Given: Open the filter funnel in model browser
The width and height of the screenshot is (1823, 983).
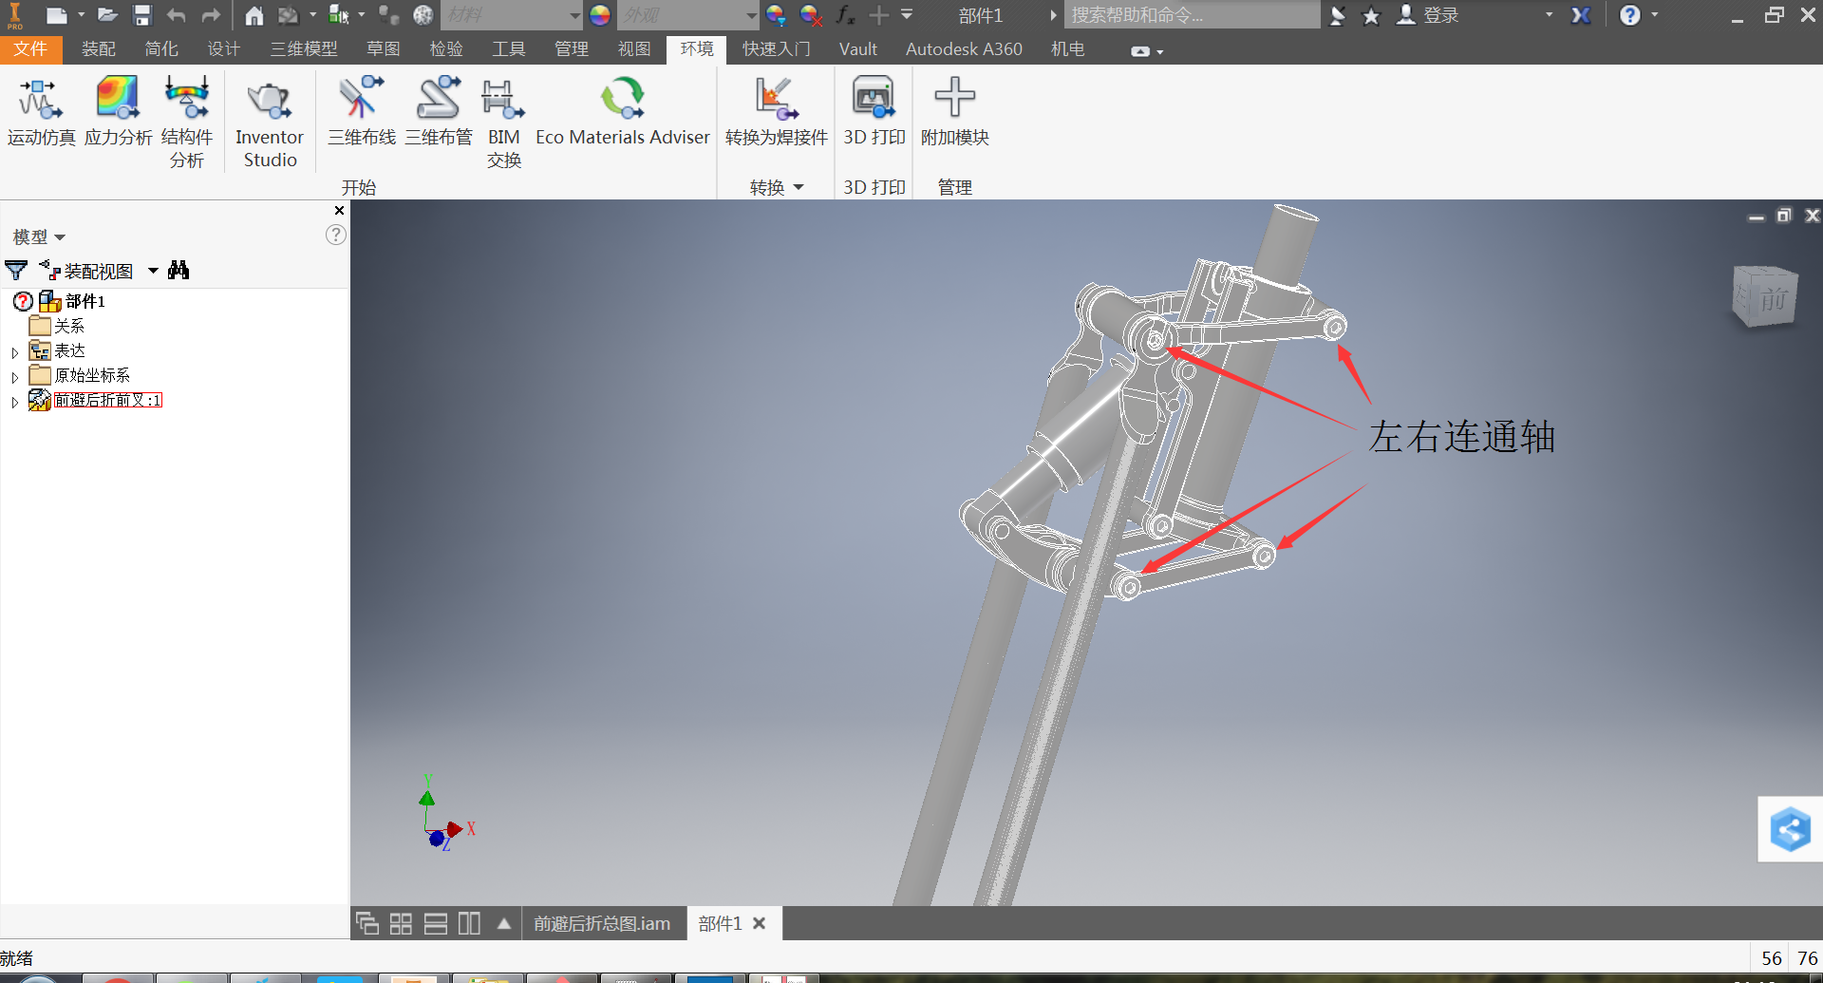Looking at the screenshot, I should click(16, 271).
